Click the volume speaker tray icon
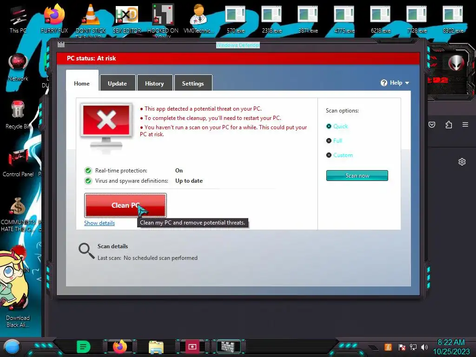476x357 pixels. pyautogui.click(x=424, y=347)
